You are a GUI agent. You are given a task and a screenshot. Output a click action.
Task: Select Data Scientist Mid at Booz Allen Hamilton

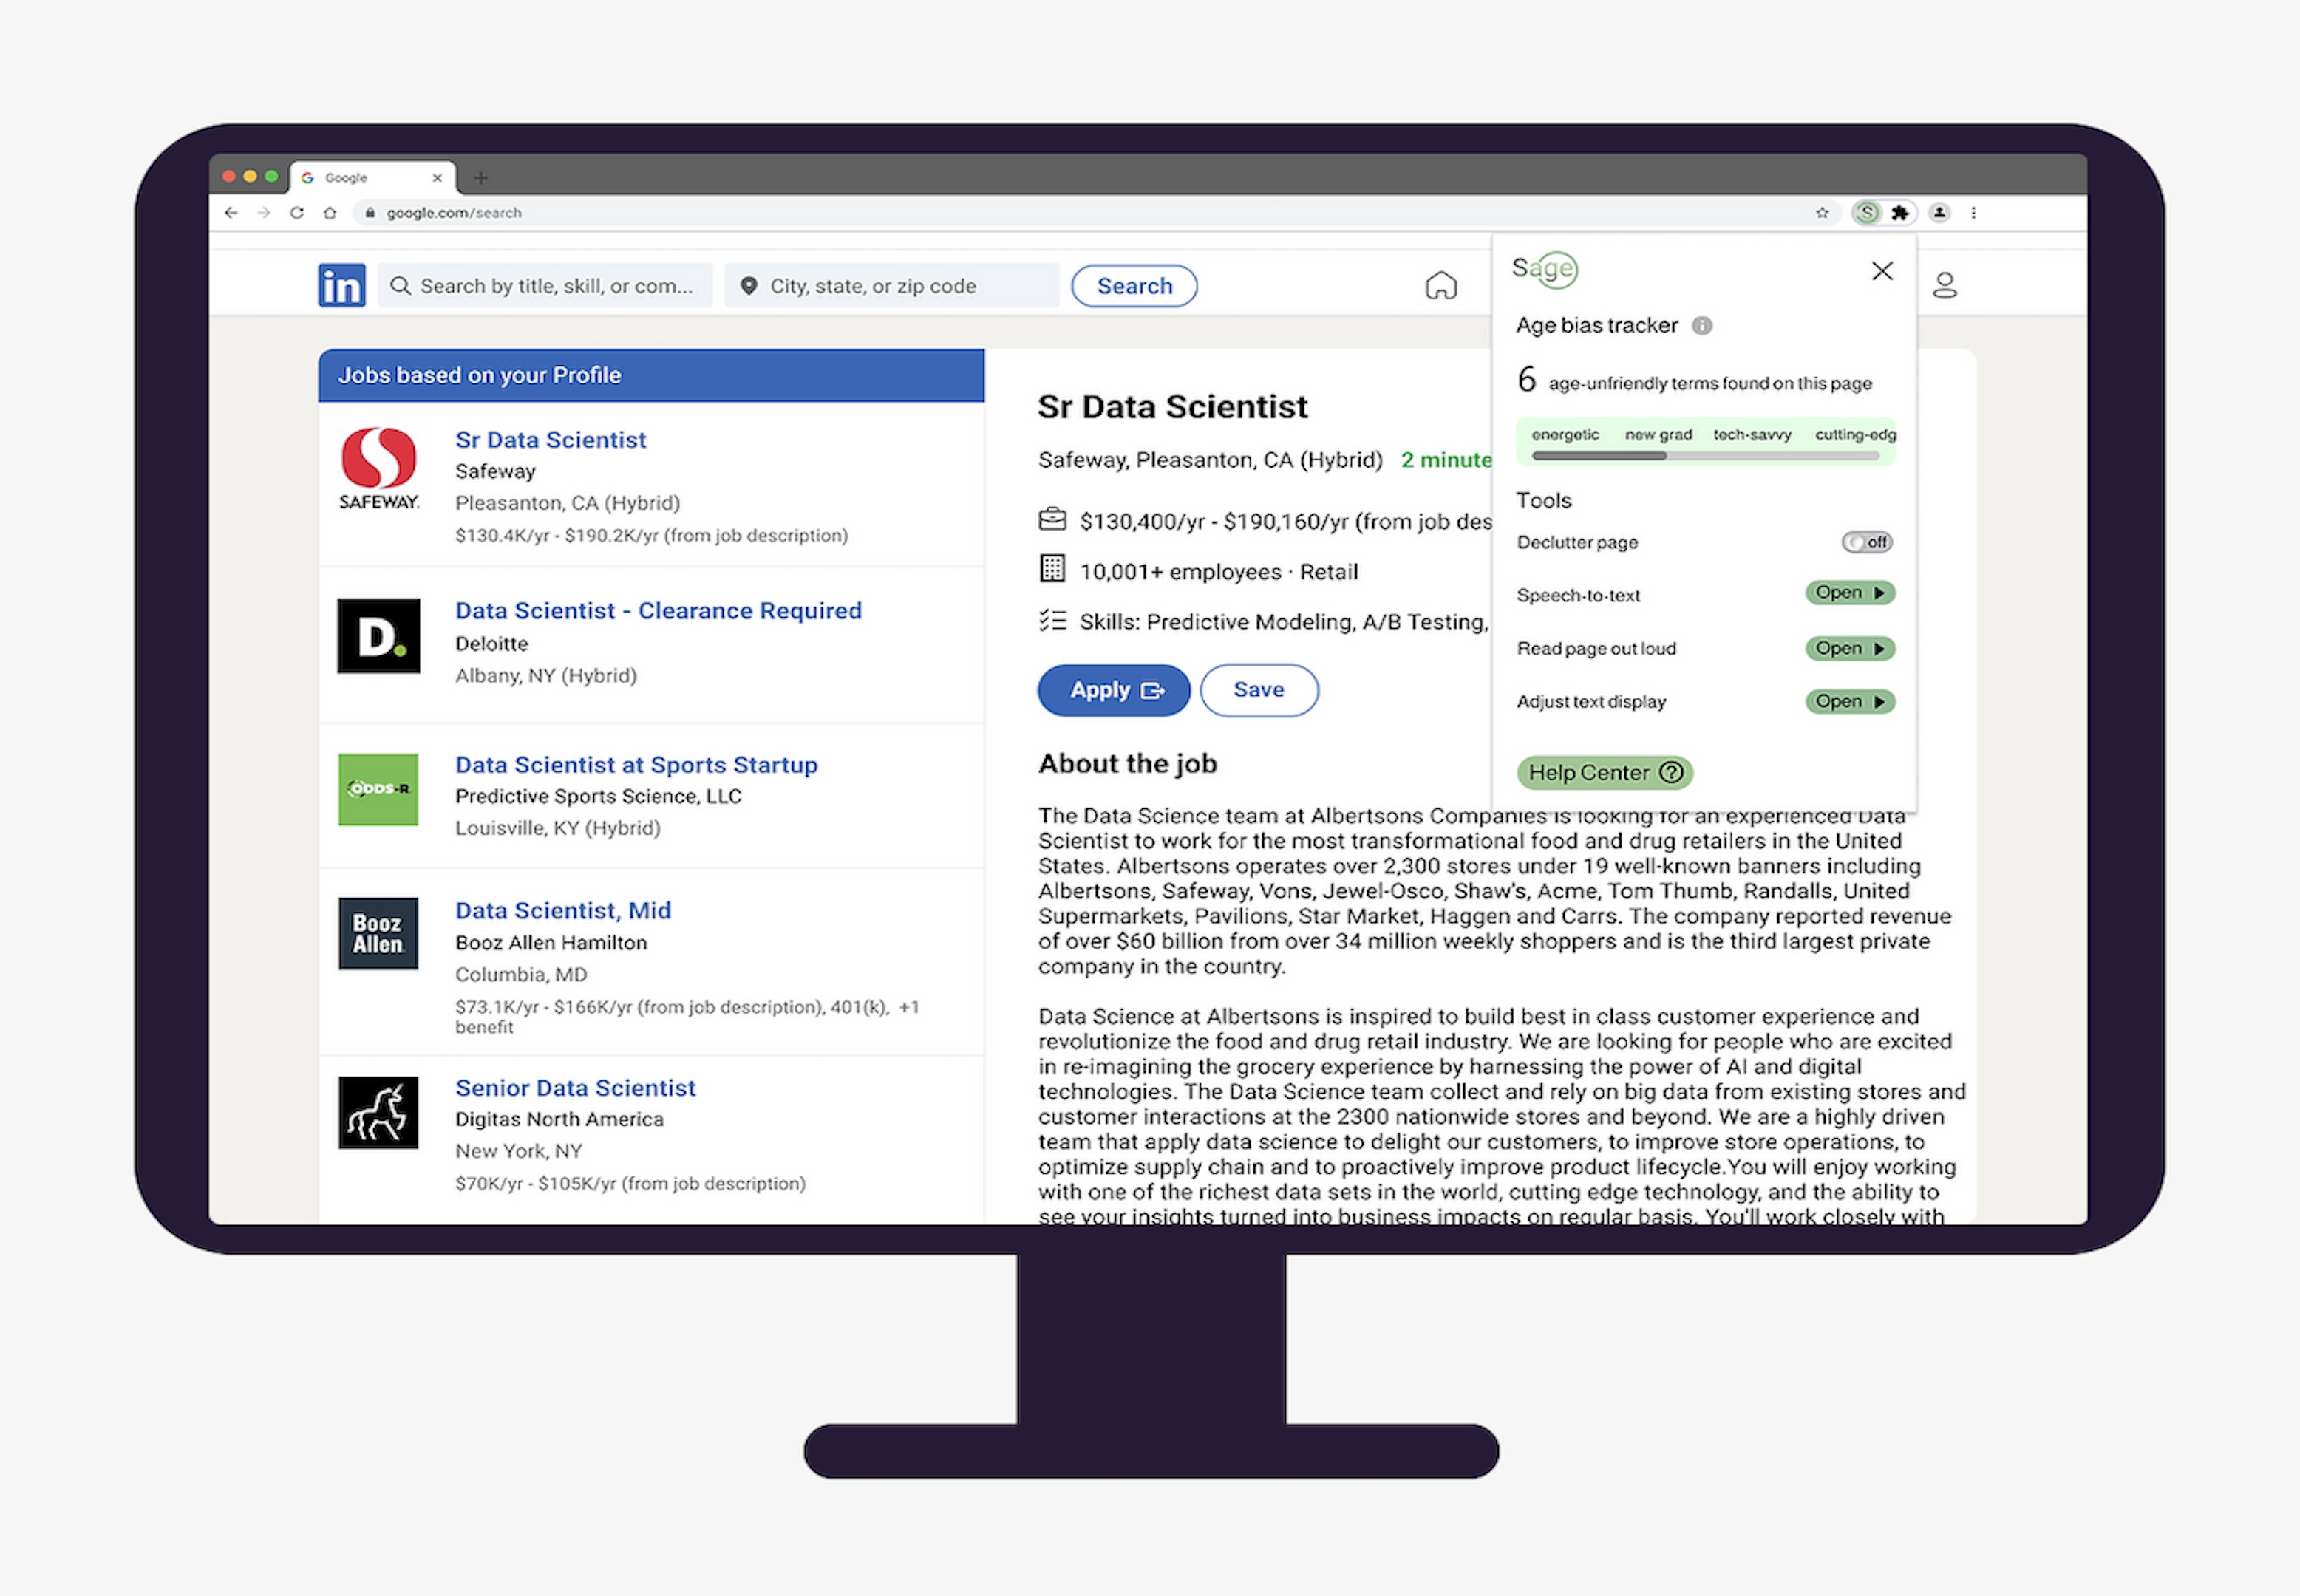(x=562, y=911)
